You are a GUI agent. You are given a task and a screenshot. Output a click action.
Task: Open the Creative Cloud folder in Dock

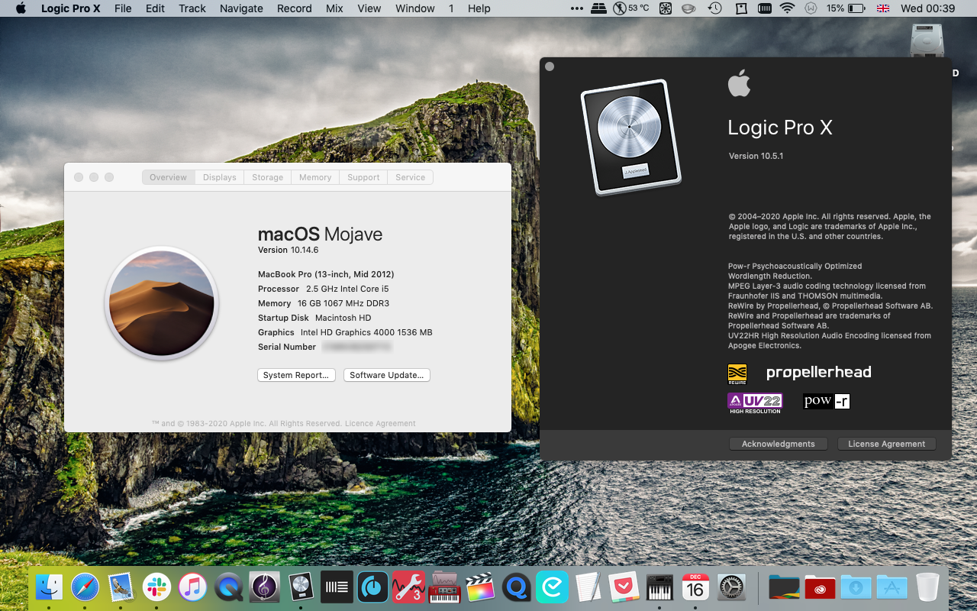pos(820,587)
